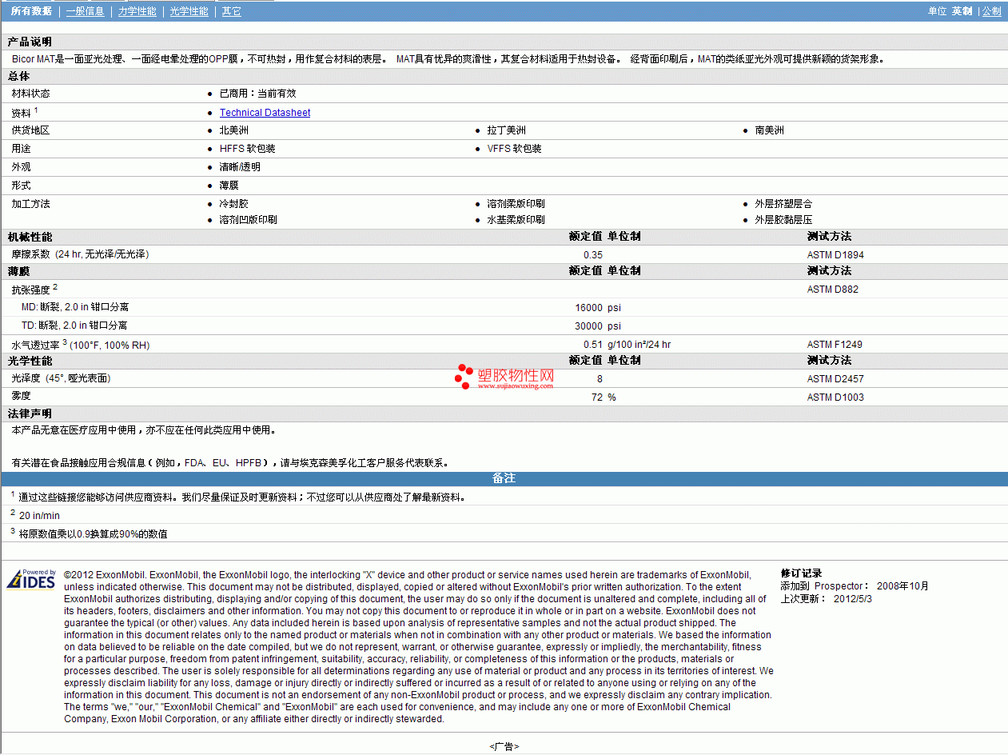
Task: Click footnote 20 in/min
Action: coord(39,516)
